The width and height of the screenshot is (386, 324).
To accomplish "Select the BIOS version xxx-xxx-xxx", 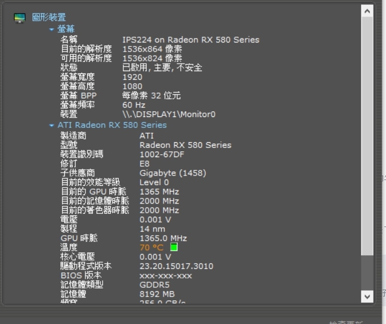I will [x=166, y=275].
